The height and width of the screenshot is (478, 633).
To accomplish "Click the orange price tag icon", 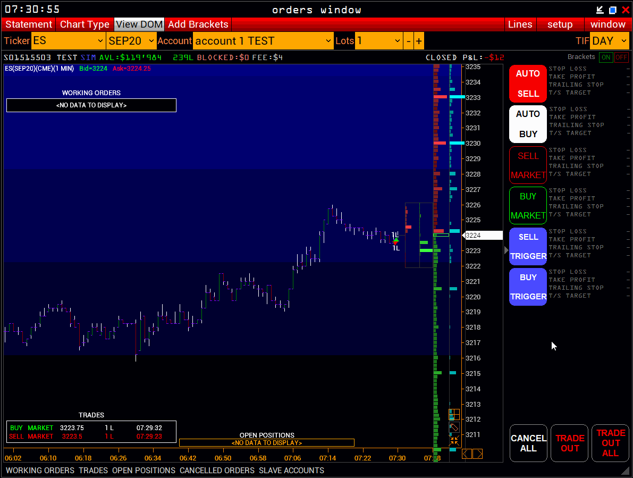I will (x=454, y=427).
